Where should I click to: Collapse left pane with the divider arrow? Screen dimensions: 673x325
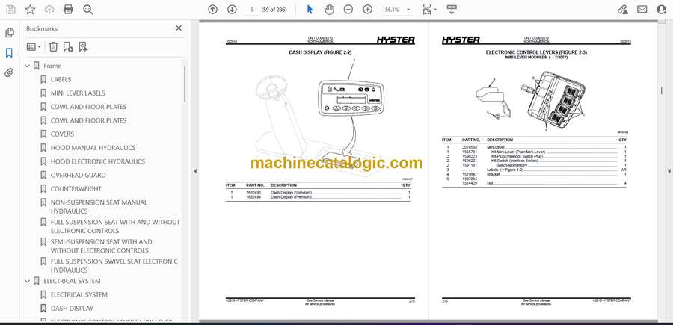click(195, 171)
